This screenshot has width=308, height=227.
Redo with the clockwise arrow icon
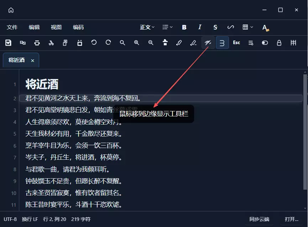pyautogui.click(x=108, y=42)
